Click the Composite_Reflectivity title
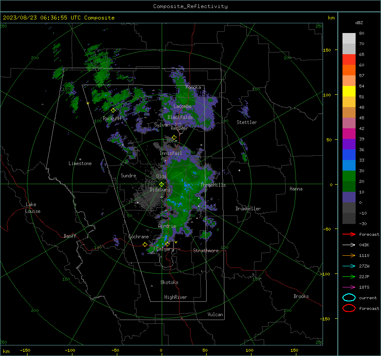The width and height of the screenshot is (381, 356). pos(190,6)
